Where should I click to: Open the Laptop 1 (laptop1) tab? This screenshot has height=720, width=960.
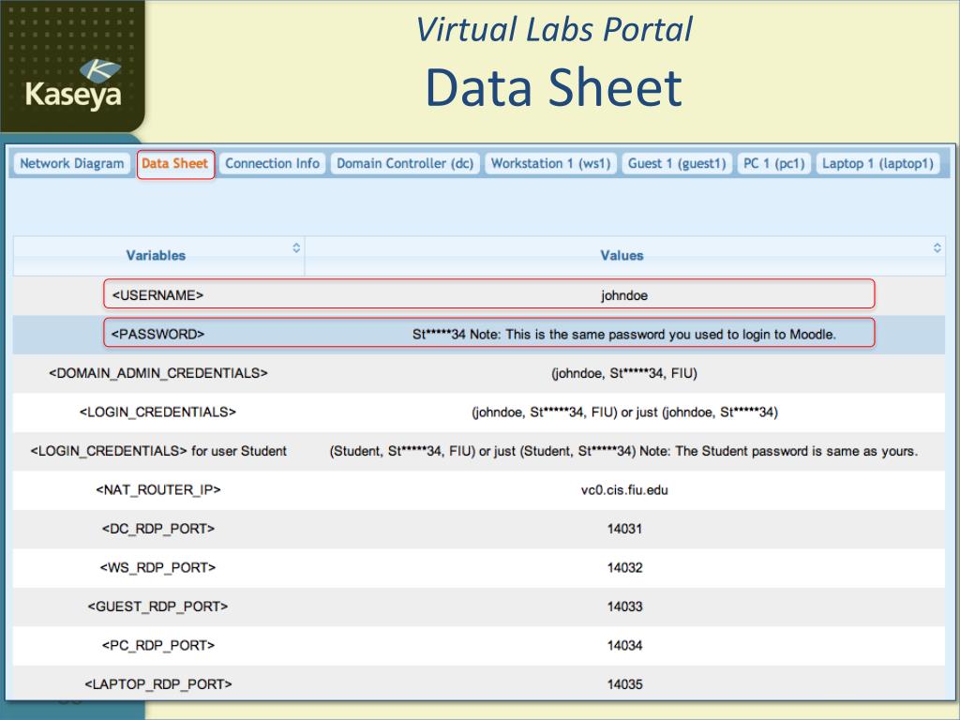point(877,163)
